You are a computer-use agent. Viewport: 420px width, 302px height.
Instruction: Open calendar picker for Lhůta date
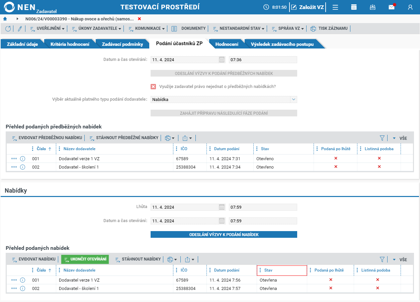tap(222, 207)
